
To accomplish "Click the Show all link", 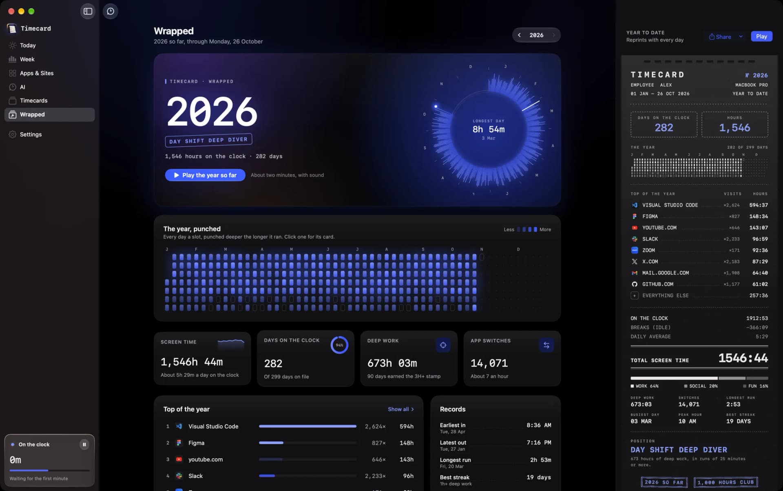I will [401, 409].
